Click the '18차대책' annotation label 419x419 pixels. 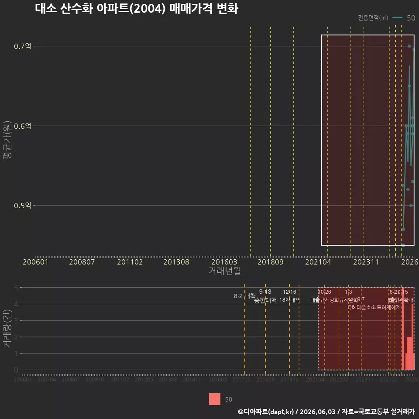point(289,300)
